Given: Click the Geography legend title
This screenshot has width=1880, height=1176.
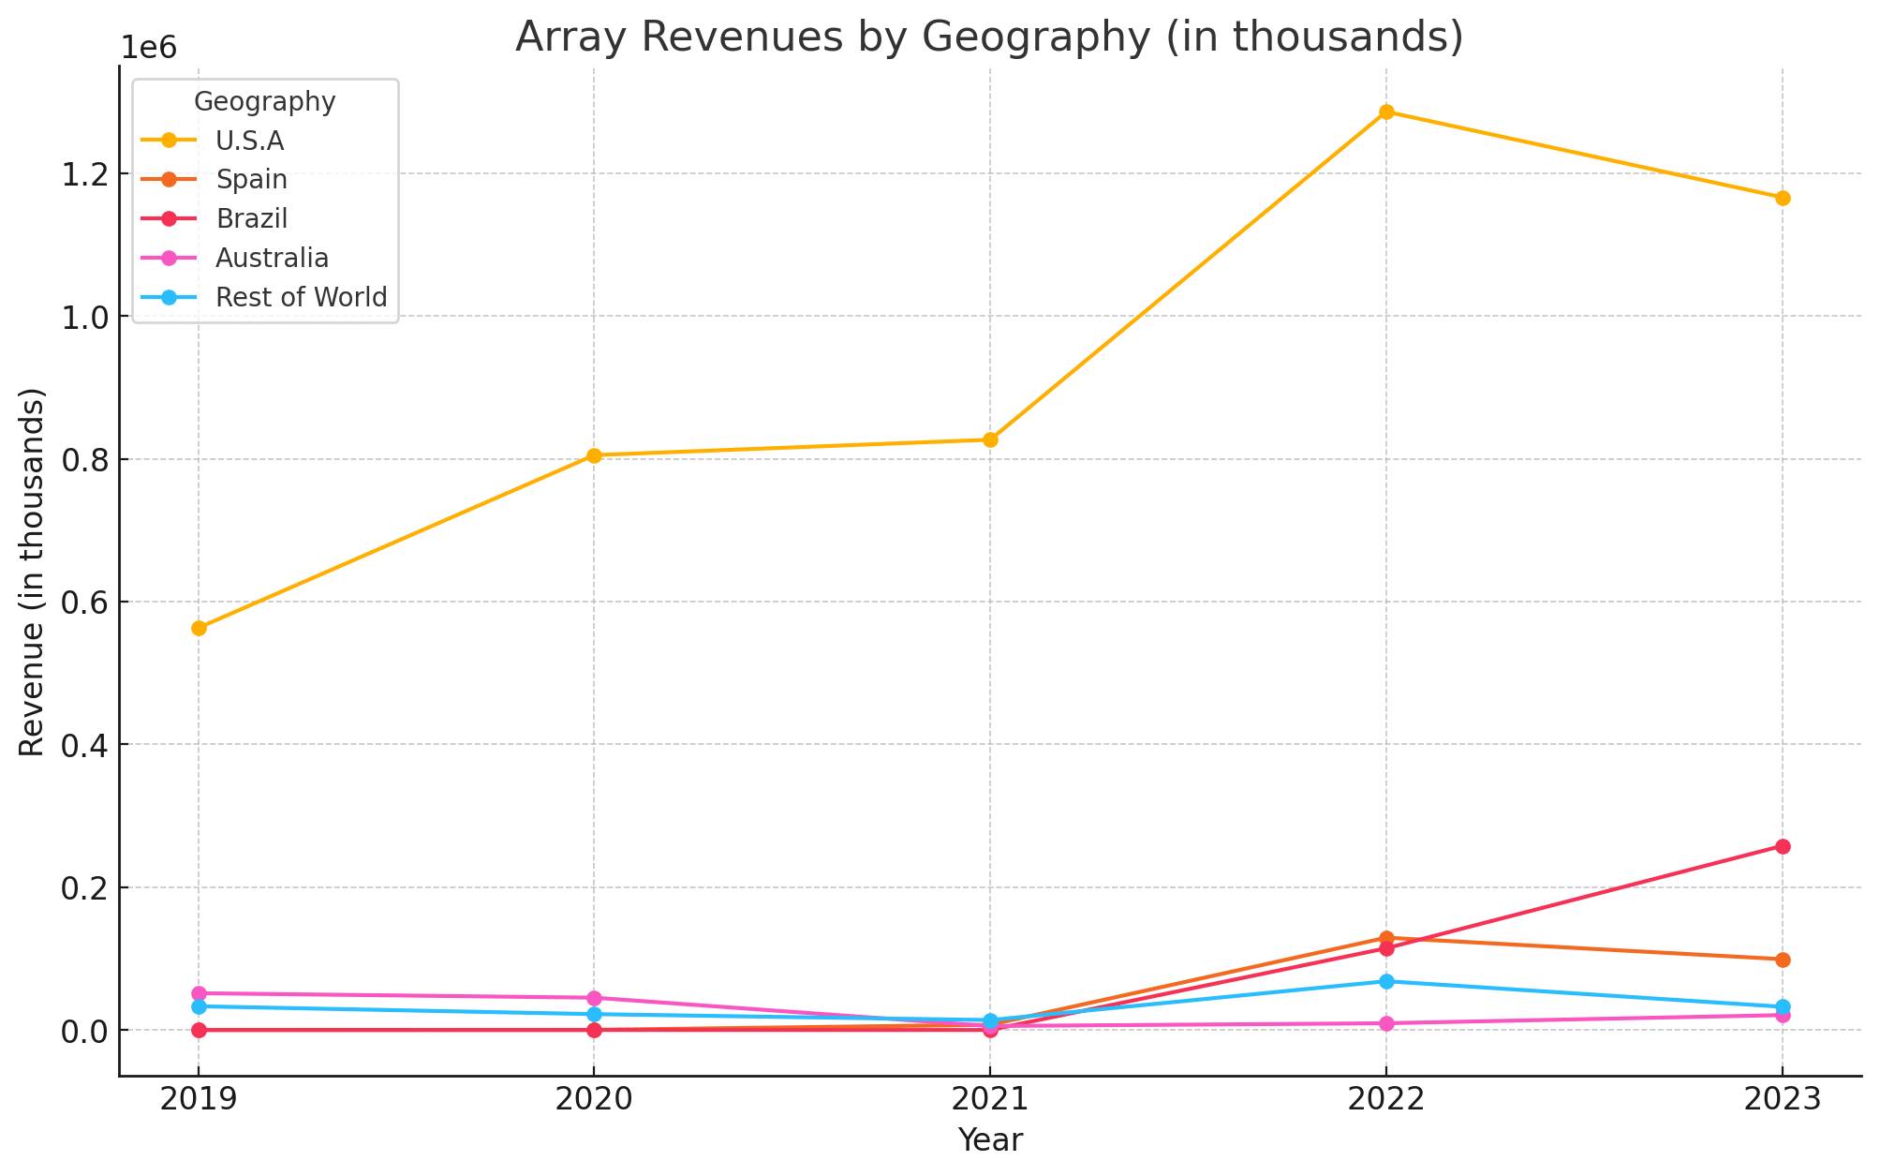Looking at the screenshot, I should pyautogui.click(x=265, y=102).
